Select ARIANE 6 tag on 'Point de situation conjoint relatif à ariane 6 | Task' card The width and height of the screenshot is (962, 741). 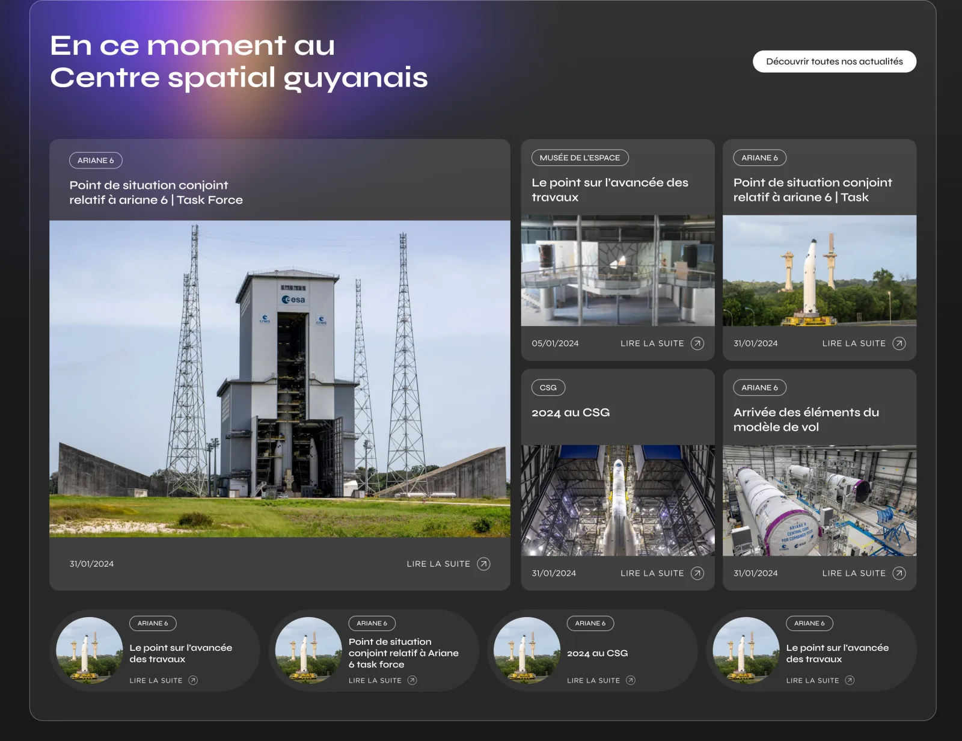click(759, 158)
